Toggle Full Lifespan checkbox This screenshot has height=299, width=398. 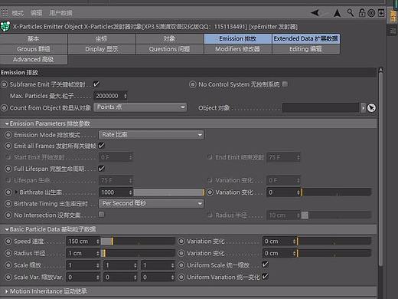[x=101, y=169]
